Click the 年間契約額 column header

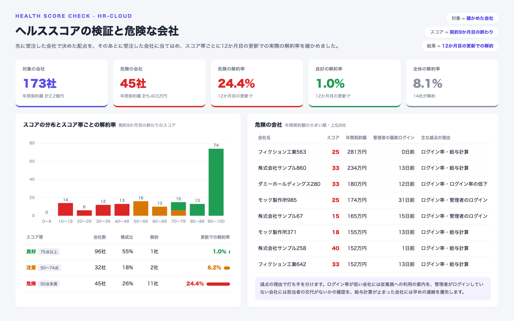point(356,138)
